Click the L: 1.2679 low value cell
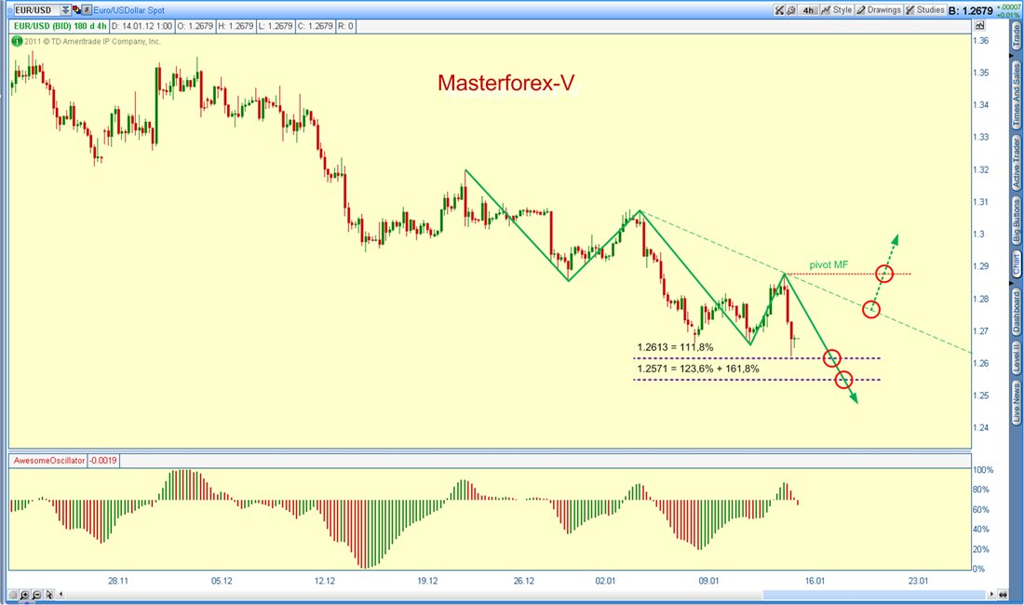Screen dimensions: 1024x605 275,26
